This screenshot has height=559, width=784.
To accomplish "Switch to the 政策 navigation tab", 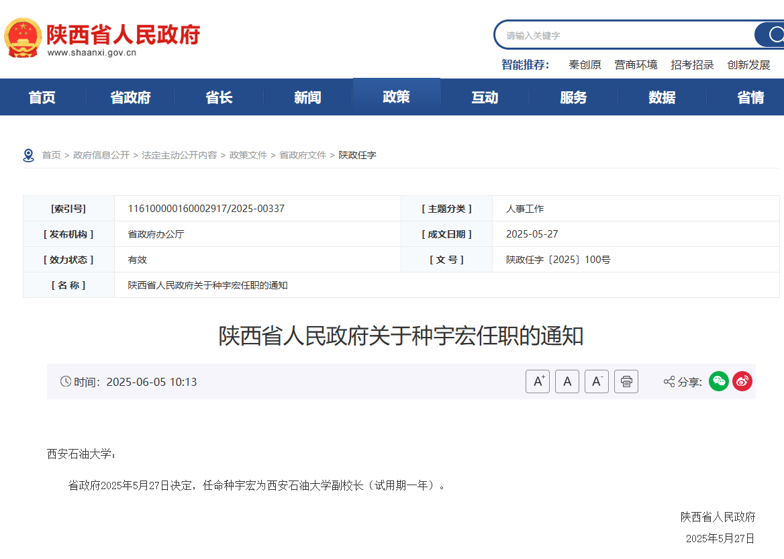I will click(x=397, y=97).
